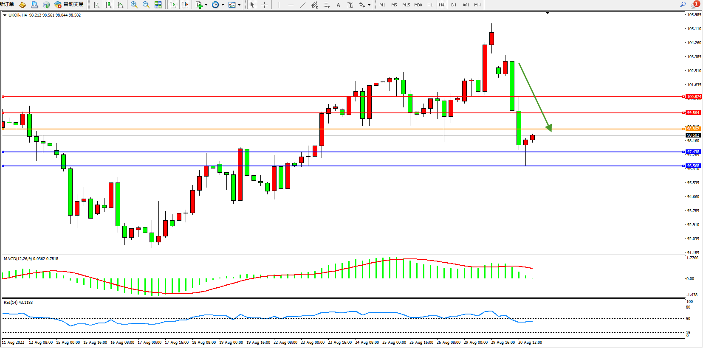Select the text label tool
This screenshot has width=703, height=348.
coord(338,5)
